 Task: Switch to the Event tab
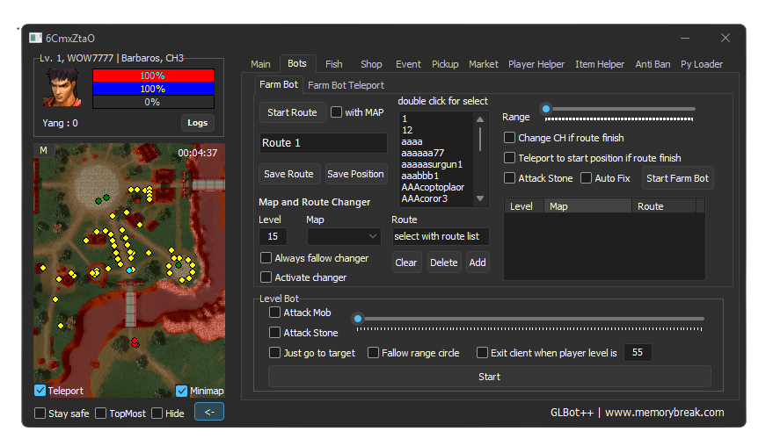(408, 64)
